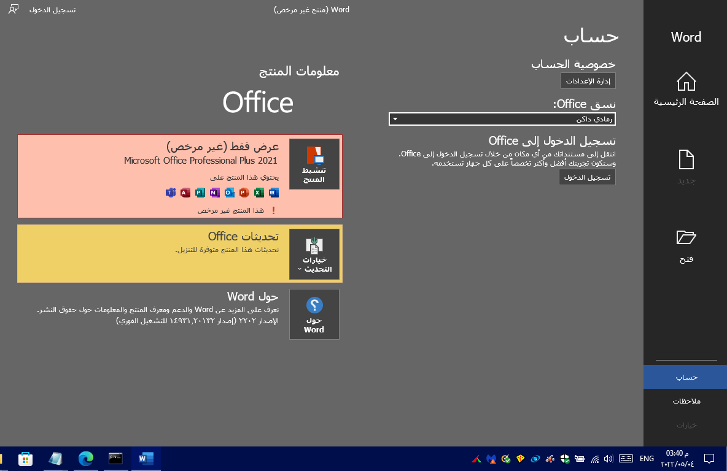Click the Malwarebytes tray icon
This screenshot has height=471, width=727.
click(491, 459)
